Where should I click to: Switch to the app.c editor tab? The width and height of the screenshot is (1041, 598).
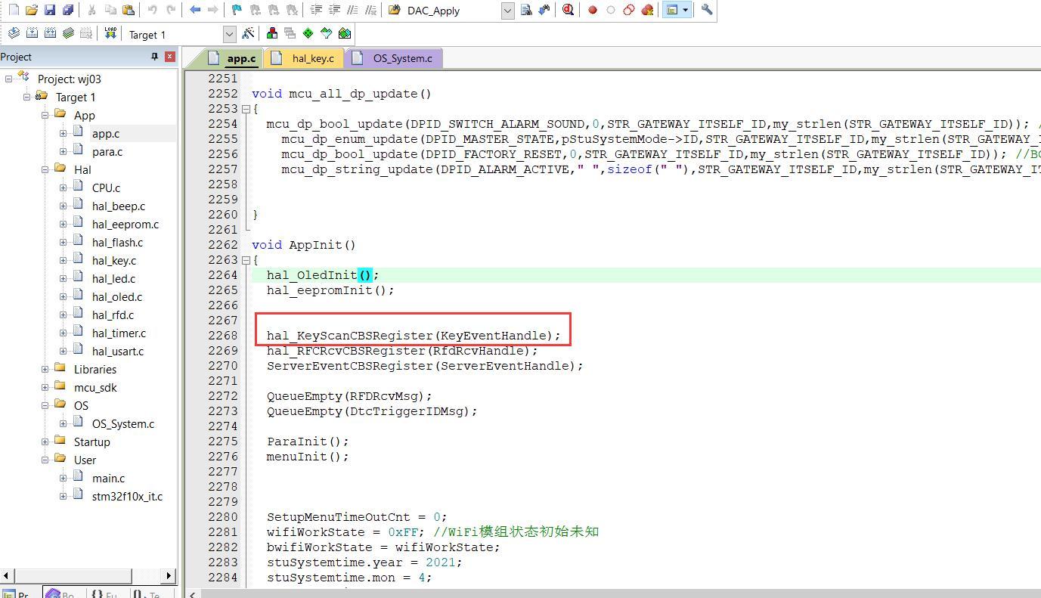pyautogui.click(x=234, y=58)
